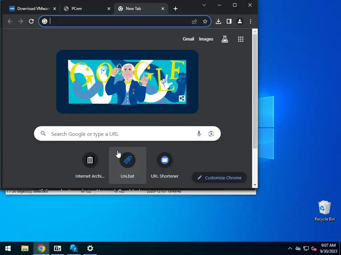Share the Google Doodle
This screenshot has width=341, height=255.
pyautogui.click(x=182, y=98)
